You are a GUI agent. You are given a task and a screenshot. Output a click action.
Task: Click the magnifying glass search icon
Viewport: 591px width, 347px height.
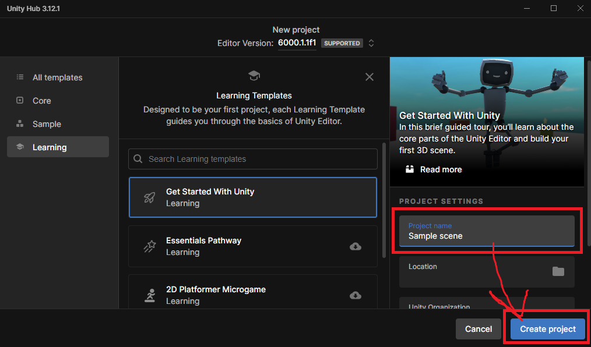point(138,159)
